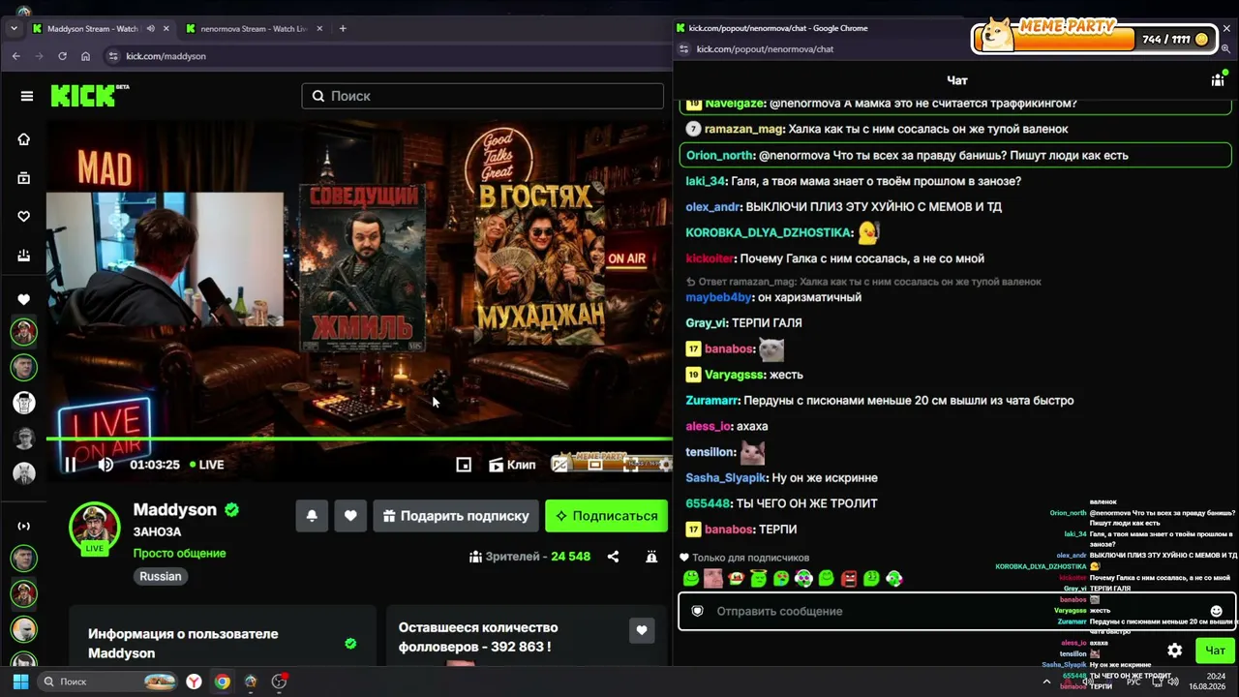Report the stream with siren icon
The image size is (1239, 697).
[651, 557]
